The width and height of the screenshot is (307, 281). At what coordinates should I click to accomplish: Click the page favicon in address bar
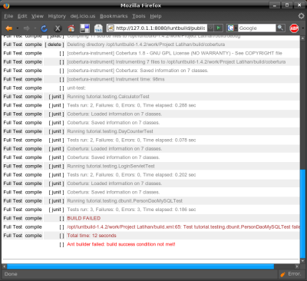click(111, 28)
